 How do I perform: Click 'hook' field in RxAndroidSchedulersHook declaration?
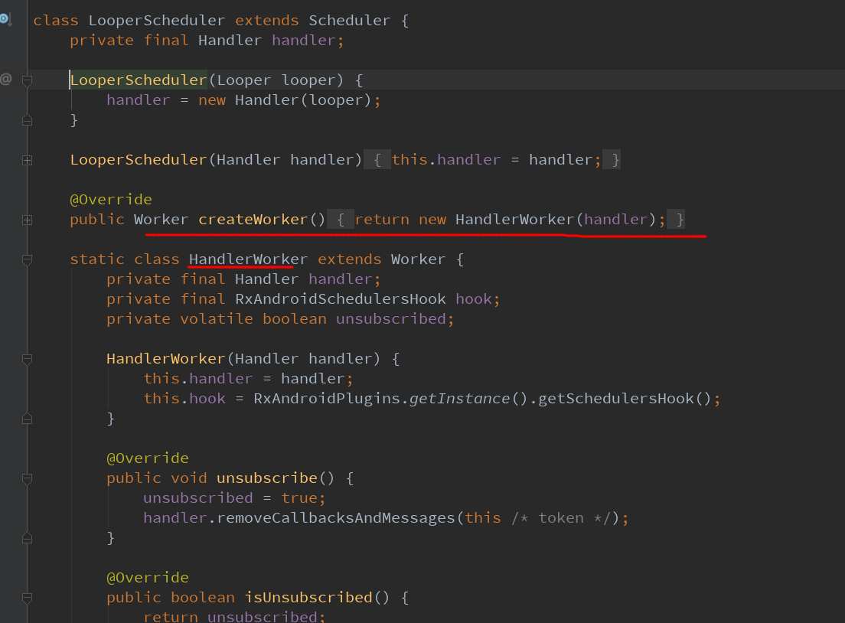coord(474,299)
